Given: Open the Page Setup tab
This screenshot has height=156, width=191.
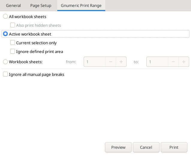Looking at the screenshot, I should click(41, 5).
